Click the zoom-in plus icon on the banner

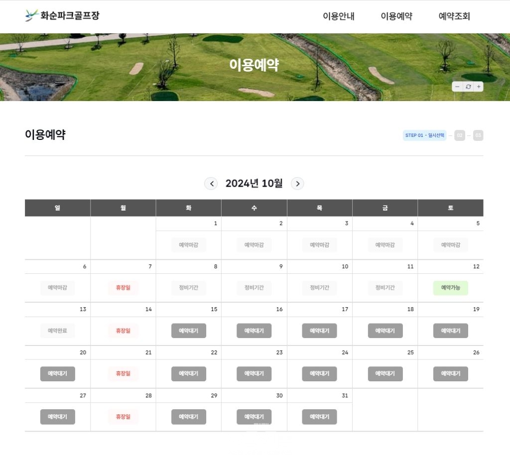click(x=478, y=86)
